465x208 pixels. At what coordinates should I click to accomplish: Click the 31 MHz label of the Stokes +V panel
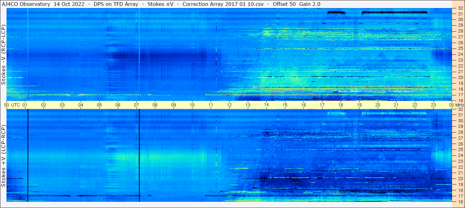click(x=460, y=115)
